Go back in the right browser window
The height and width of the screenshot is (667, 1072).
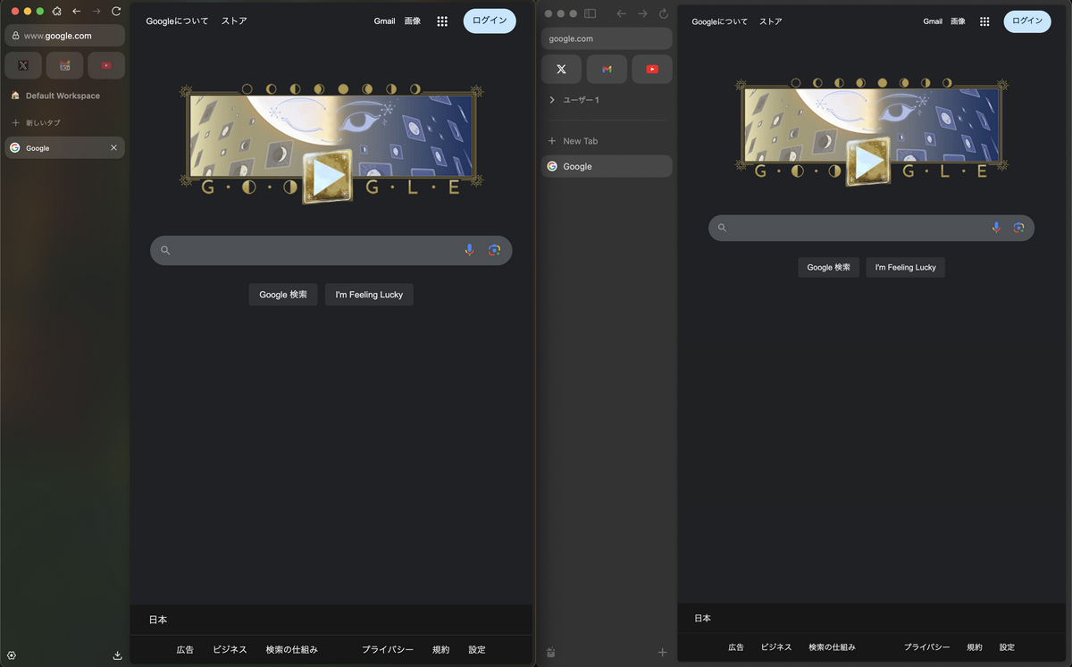point(622,13)
